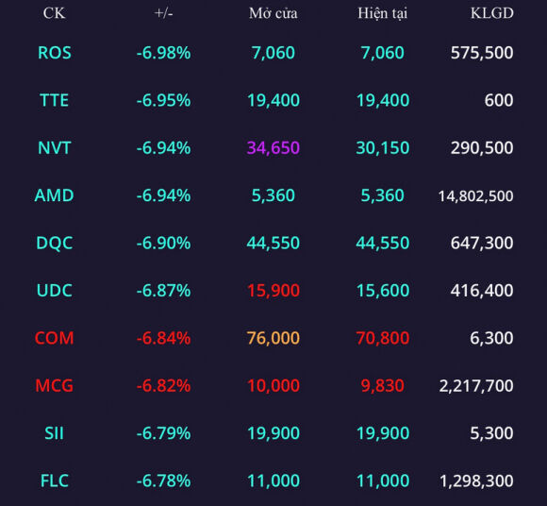Sort by KLGD column header
Screen dimensions: 547x506
[x=492, y=13]
